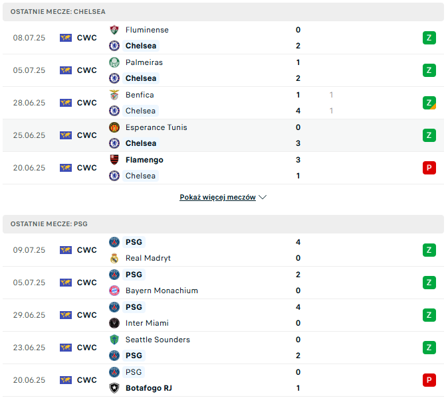
Task: Click the CWC flag icon on 09.07.25 row
Action: [66, 250]
